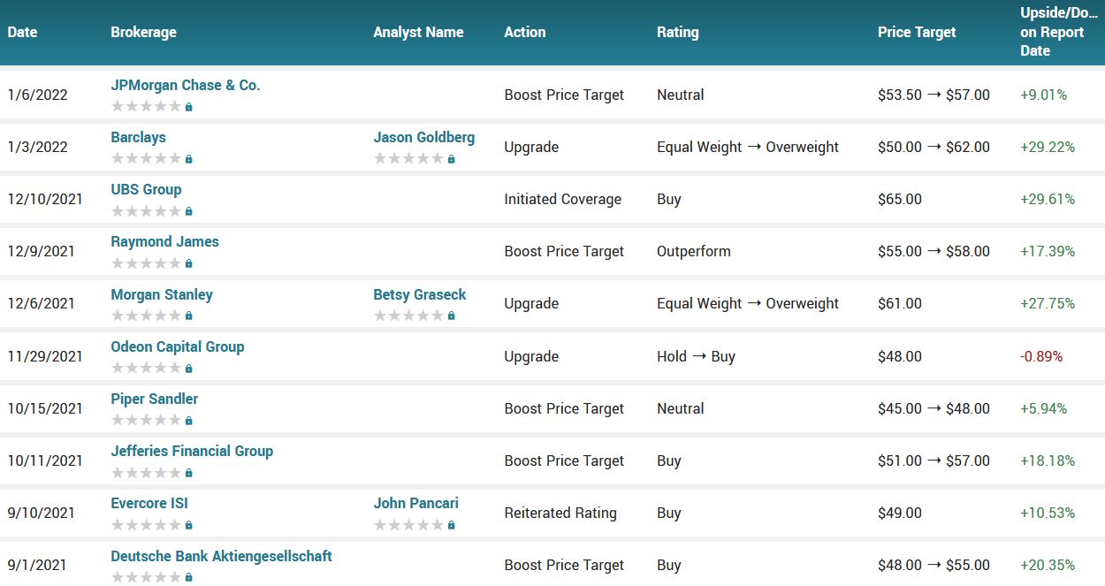Select the Price Target column header
1105x586 pixels.
[917, 33]
